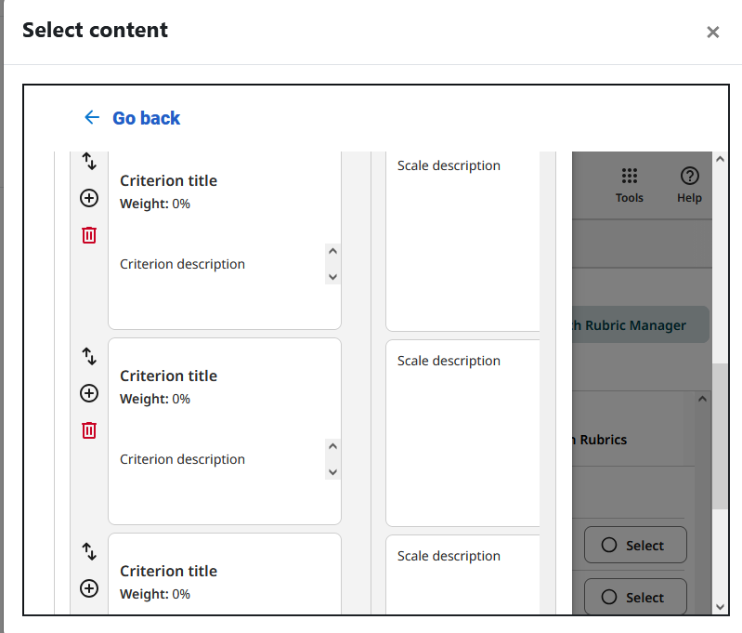This screenshot has height=633, width=742.
Task: Click the plus icon beside third criterion
Action: [x=89, y=588]
